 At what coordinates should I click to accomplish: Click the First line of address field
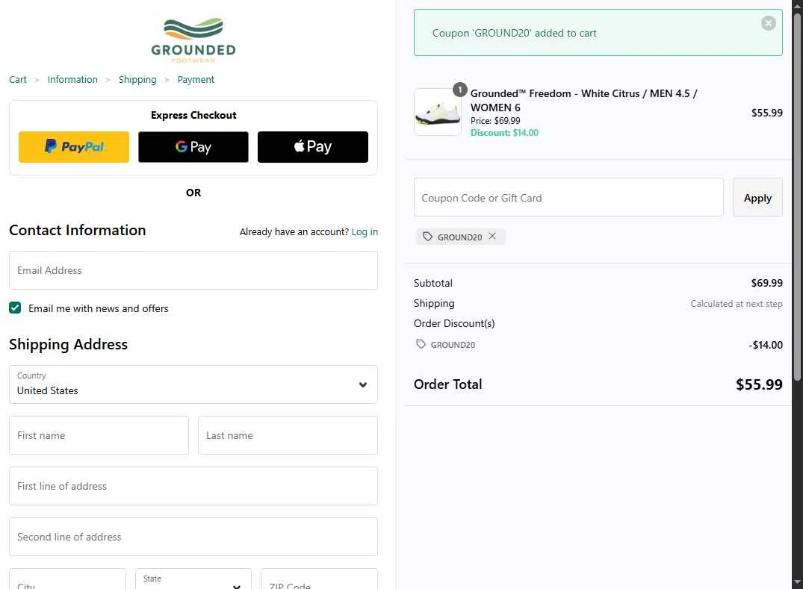point(193,486)
